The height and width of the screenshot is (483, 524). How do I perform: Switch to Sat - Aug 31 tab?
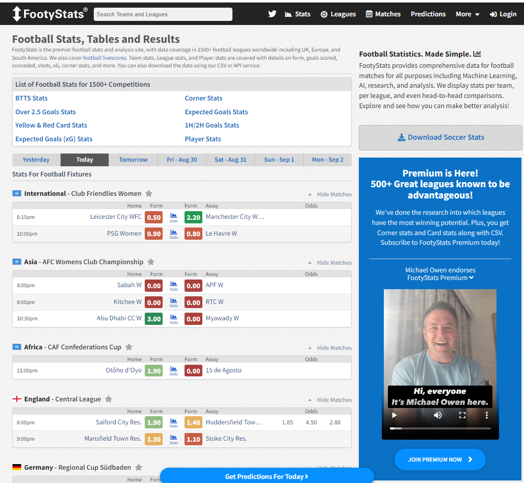[230, 160]
